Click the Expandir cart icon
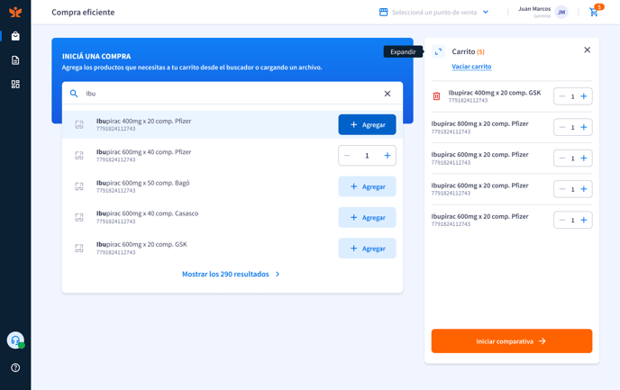 pos(438,51)
